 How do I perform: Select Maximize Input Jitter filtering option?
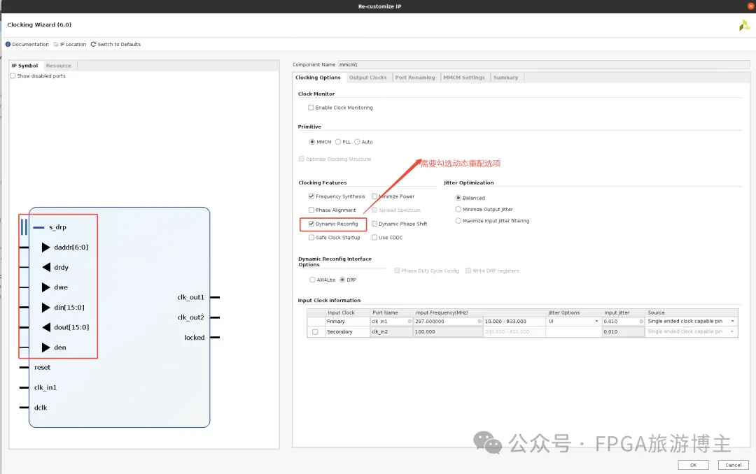coord(458,221)
